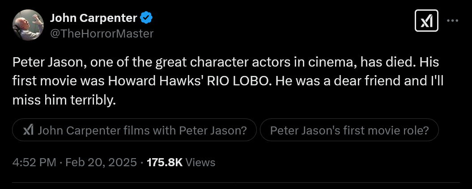The image size is (472, 189).
Task: Open the 175.8K view count
Action: tap(164, 163)
